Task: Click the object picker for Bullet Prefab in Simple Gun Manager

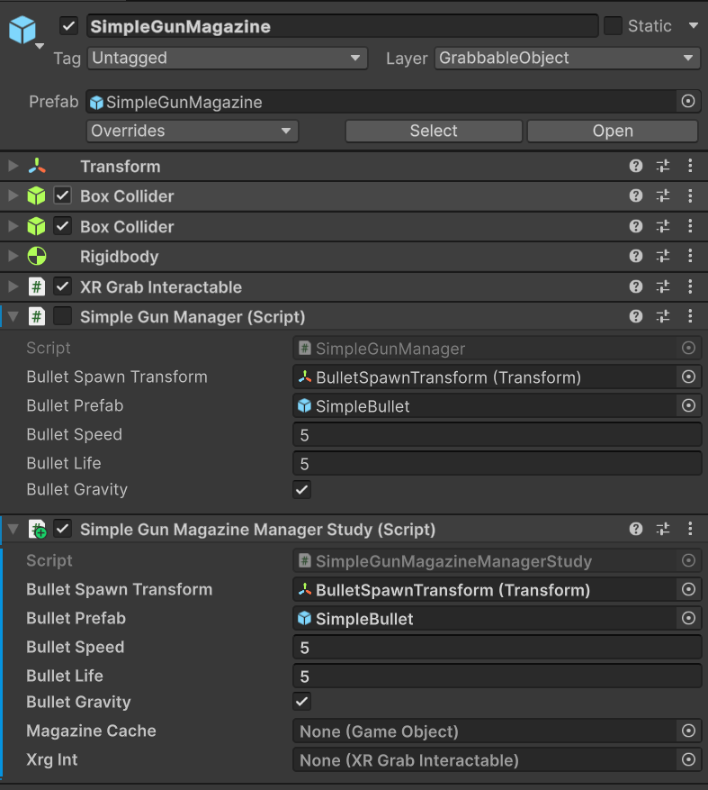Action: 688,406
